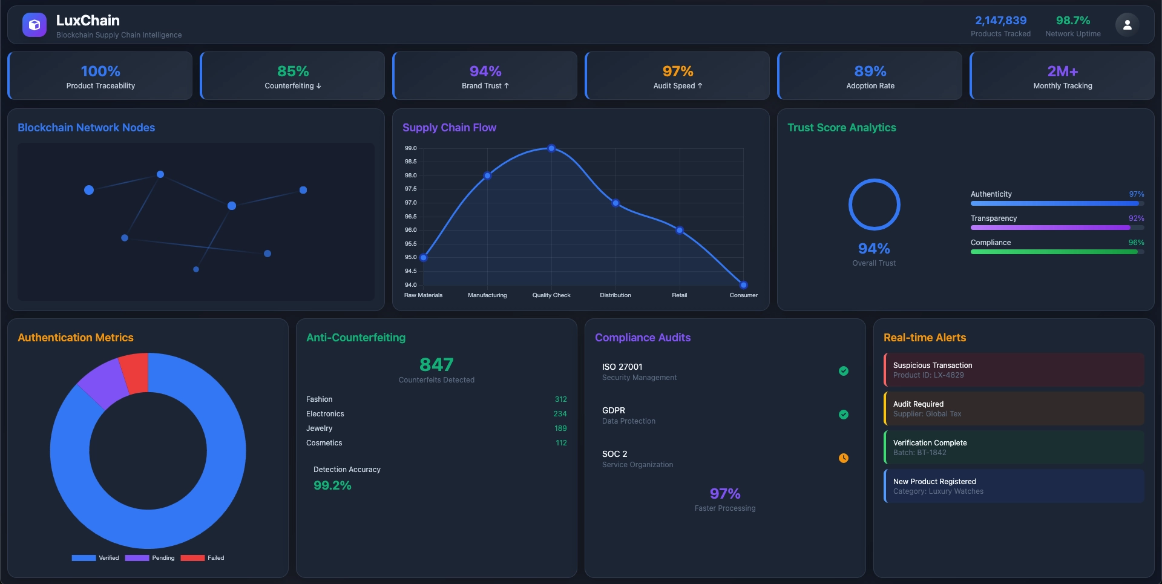Screen dimensions: 1162x584
Task: Click the LuxChain cube logo icon
Action: (x=34, y=25)
